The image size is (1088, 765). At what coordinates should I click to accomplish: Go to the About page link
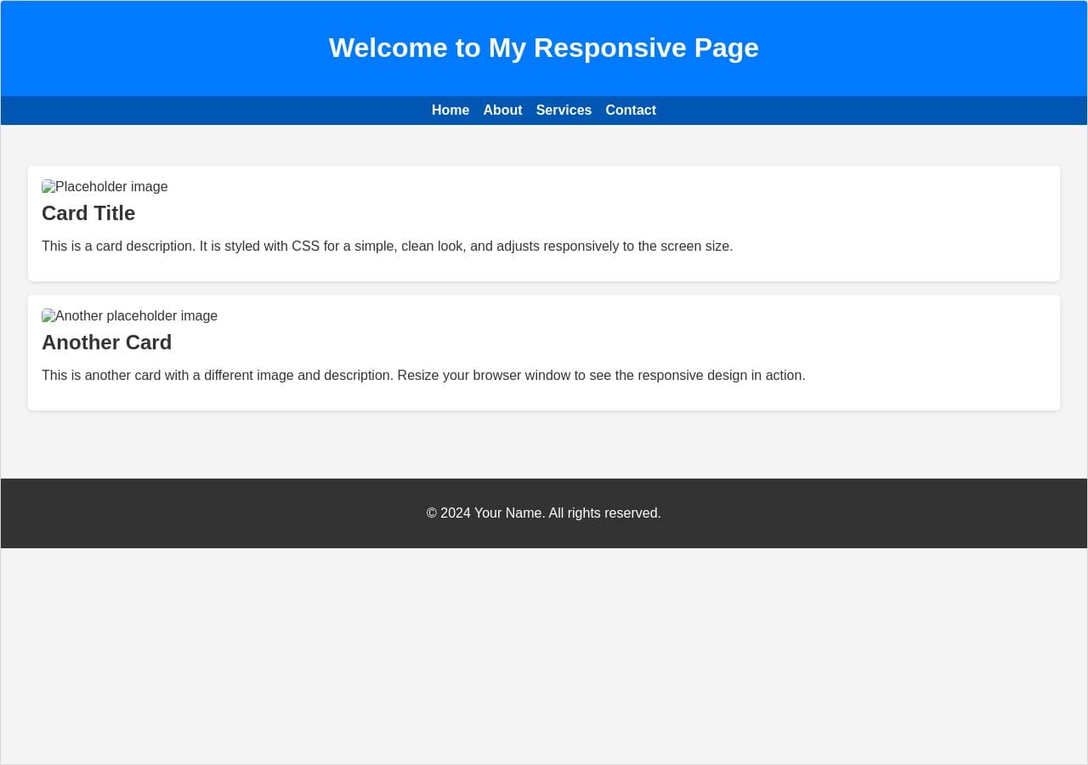502,110
